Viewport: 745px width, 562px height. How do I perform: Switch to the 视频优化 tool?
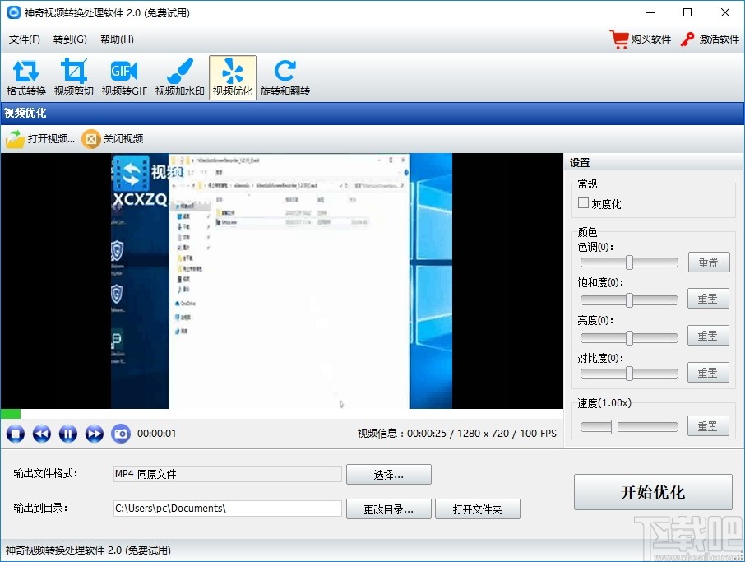(x=233, y=77)
